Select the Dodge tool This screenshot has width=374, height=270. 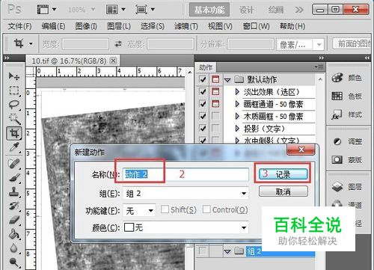pyautogui.click(x=13, y=262)
